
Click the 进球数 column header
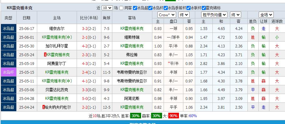(277, 21)
